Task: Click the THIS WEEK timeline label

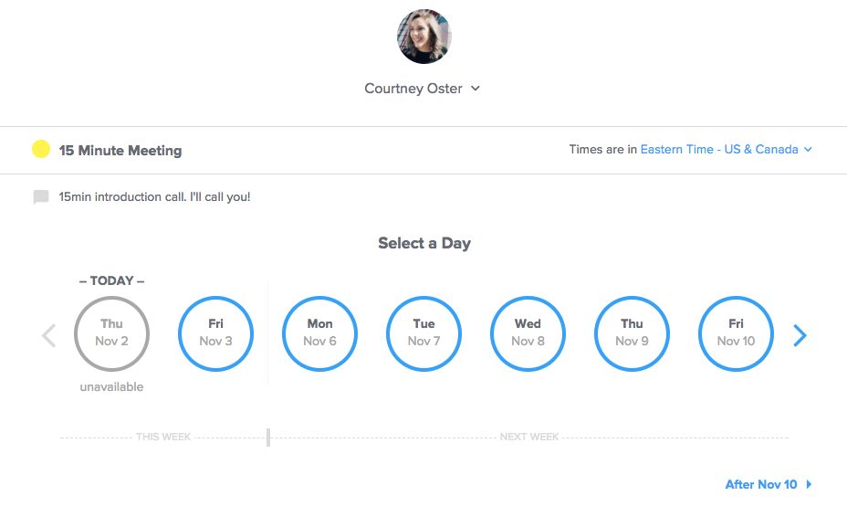Action: coord(163,438)
